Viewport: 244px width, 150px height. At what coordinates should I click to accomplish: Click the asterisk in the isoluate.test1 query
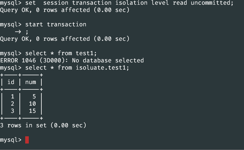52,68
